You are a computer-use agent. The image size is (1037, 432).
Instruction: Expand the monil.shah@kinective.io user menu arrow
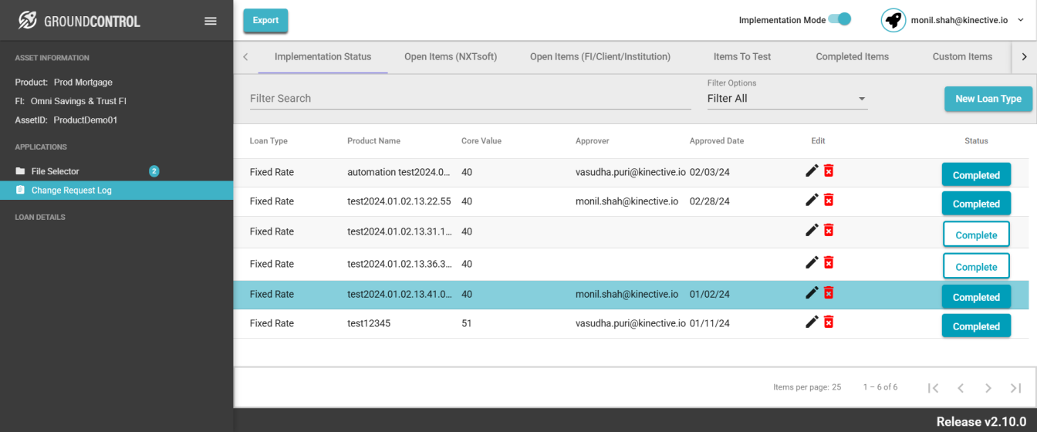click(x=1021, y=20)
